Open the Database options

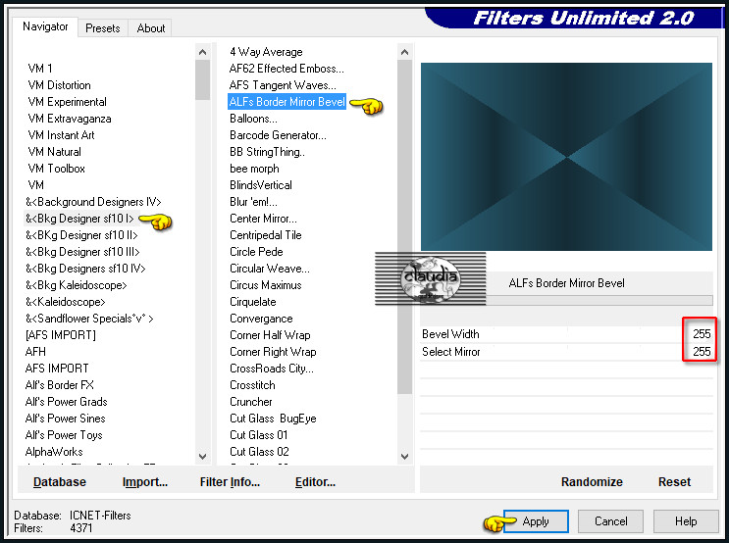coord(60,481)
